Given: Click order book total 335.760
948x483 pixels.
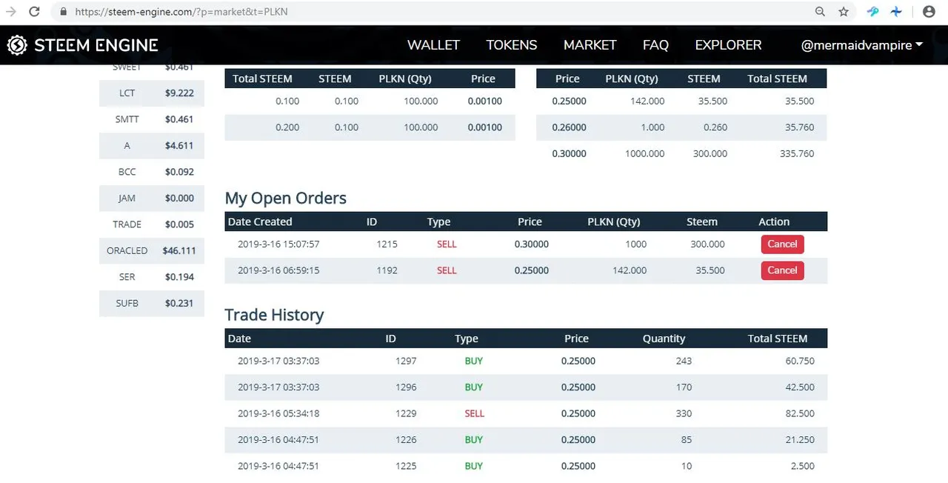Looking at the screenshot, I should (797, 153).
